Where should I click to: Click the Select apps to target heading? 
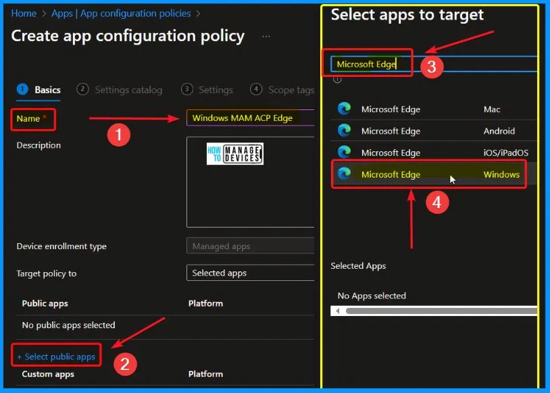tap(407, 15)
